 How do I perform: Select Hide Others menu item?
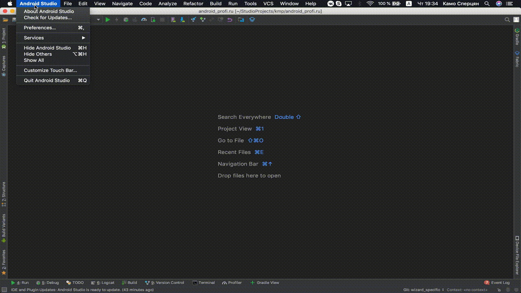(x=53, y=54)
